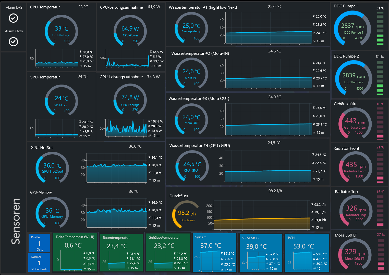Open the Gehäusetemperatur 23,2 °C tile
This screenshot has width=389, height=275.
[168, 253]
